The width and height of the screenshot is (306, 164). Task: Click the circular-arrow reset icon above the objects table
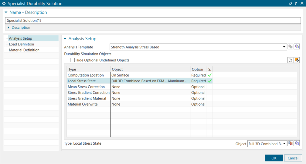[x=291, y=60]
